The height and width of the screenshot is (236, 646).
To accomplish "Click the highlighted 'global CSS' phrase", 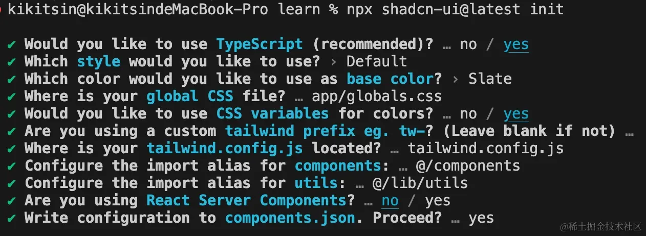I will 190,97.
